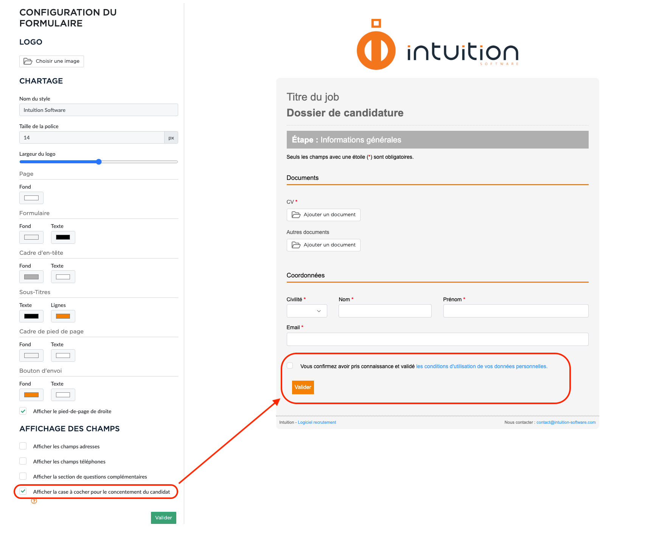This screenshot has height=536, width=656.
Task: Click Ajouter un document under CV
Action: point(323,215)
